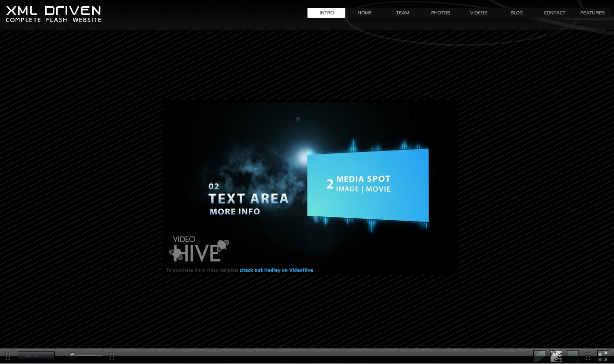
Task: Click the volume slider knob
Action: (73, 355)
